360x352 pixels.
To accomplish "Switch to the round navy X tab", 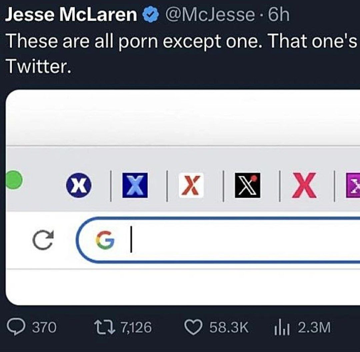I will pyautogui.click(x=79, y=185).
